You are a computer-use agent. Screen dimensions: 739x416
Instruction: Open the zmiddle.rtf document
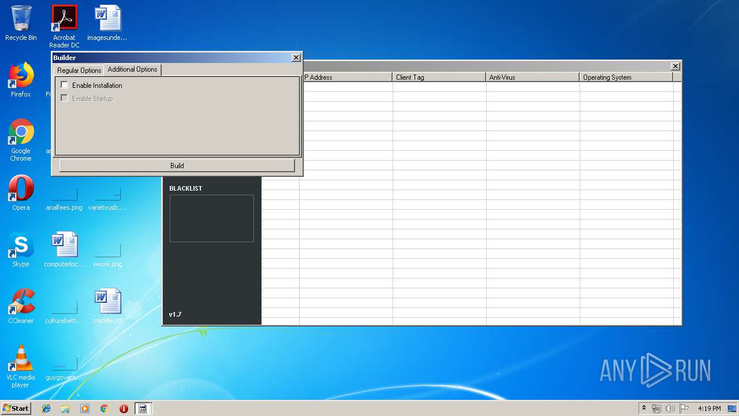(x=107, y=306)
